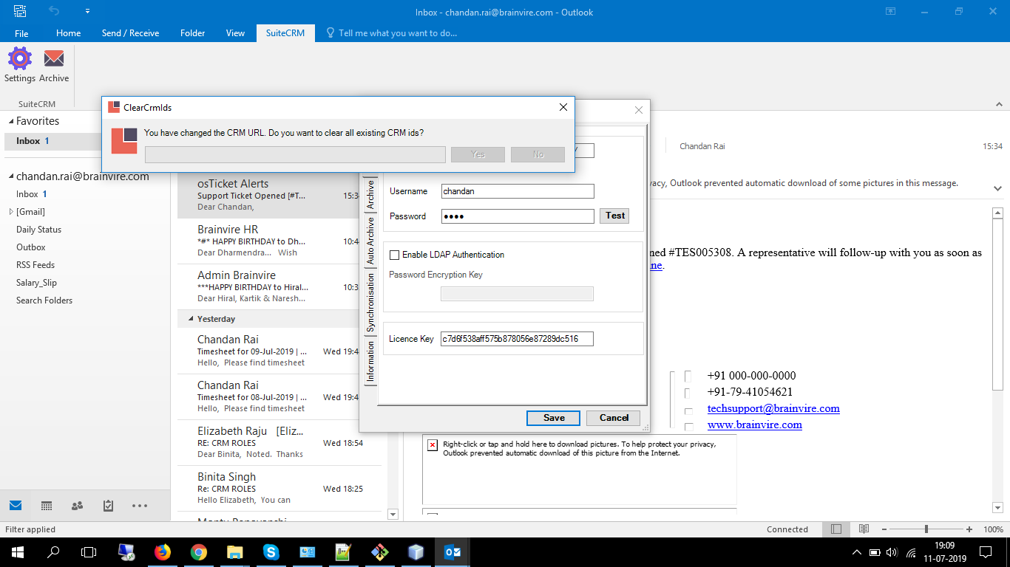Click the Undo arrow in title bar
The width and height of the screenshot is (1010, 567).
click(x=53, y=11)
